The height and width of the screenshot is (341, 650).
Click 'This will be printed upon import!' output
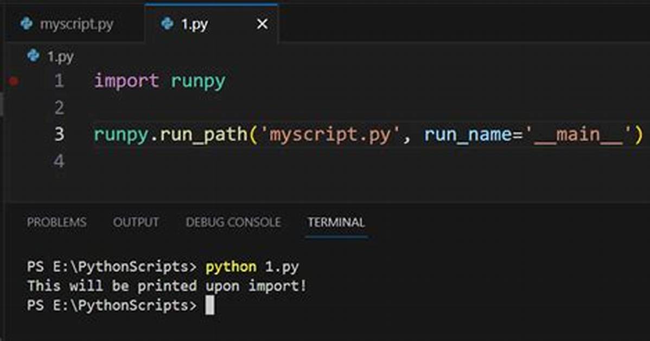coord(167,286)
